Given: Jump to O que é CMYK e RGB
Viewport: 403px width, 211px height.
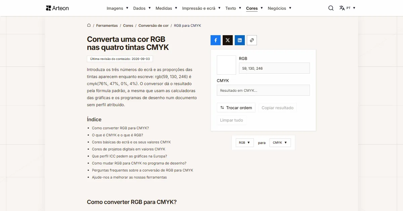Looking at the screenshot, I should point(118,135).
